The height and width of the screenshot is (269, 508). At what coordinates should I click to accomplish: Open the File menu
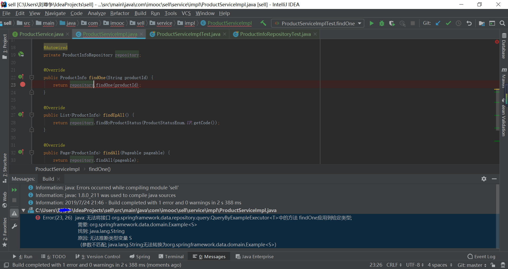pos(6,13)
